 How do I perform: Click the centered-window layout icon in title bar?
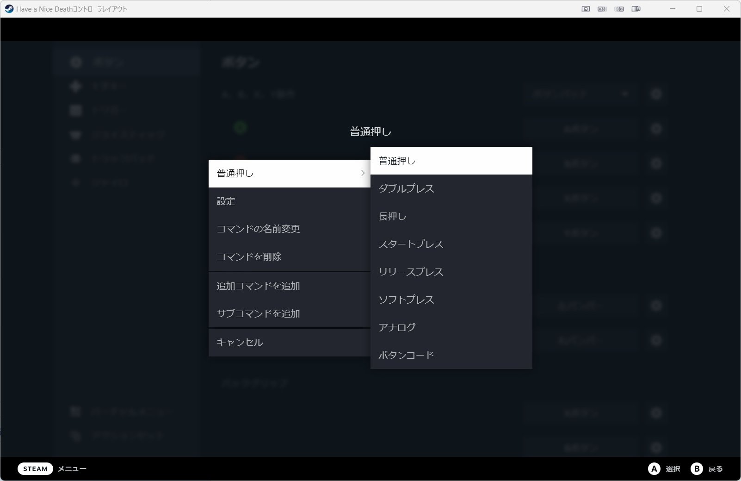[x=586, y=9]
